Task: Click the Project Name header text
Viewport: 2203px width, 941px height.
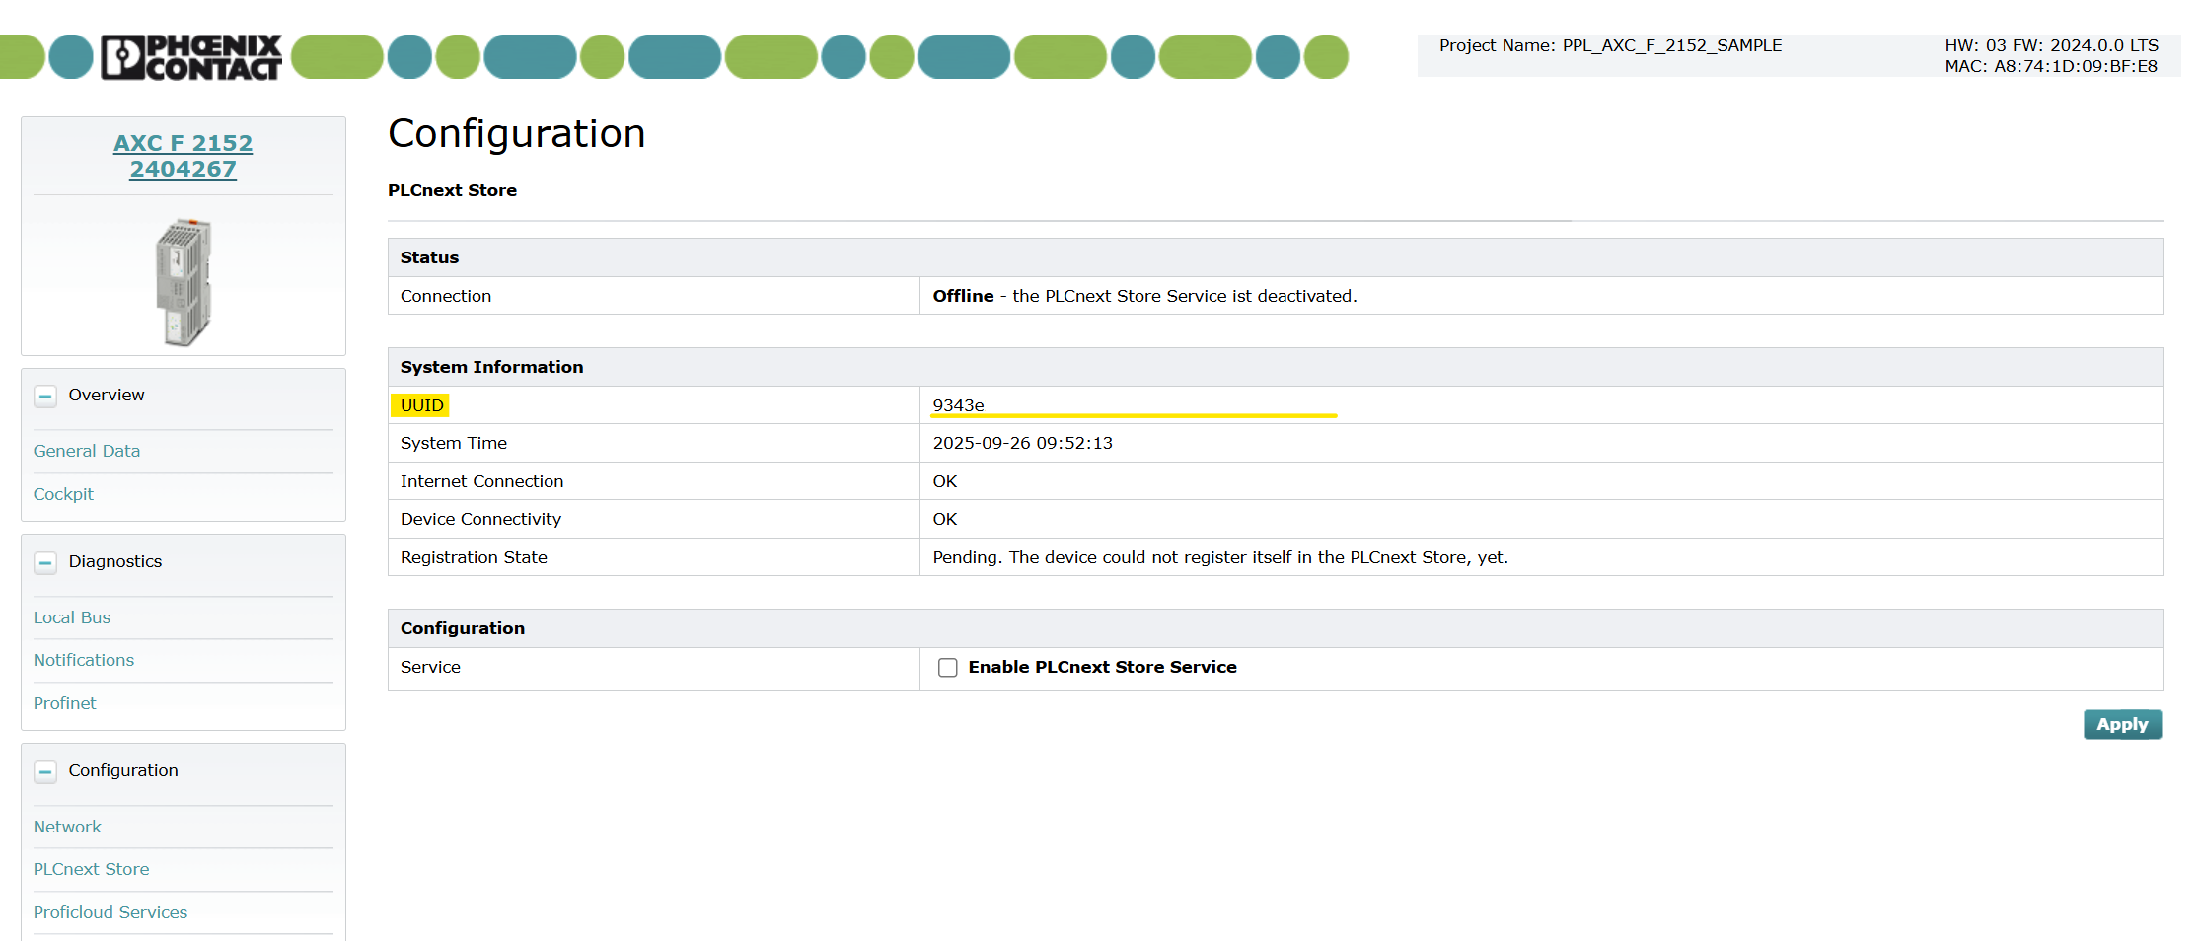Action: (1610, 45)
